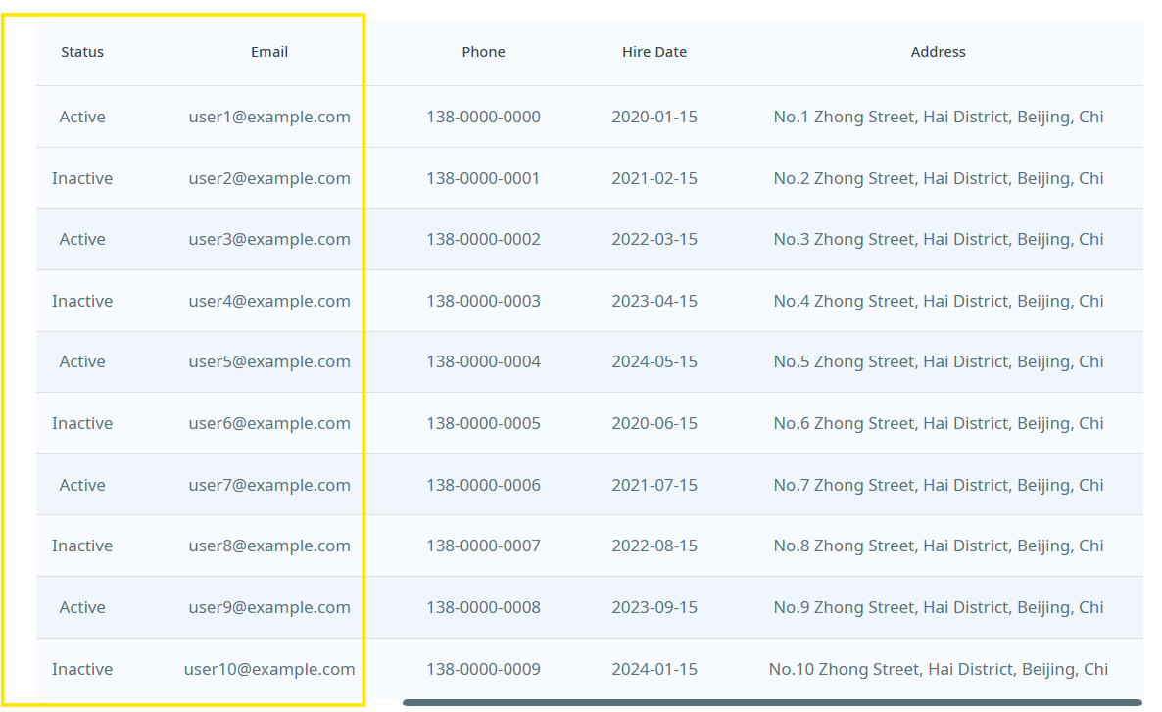Screen dimensions: 1162x712
Task: Click phone number 138-0000-0005
Action: pos(483,423)
